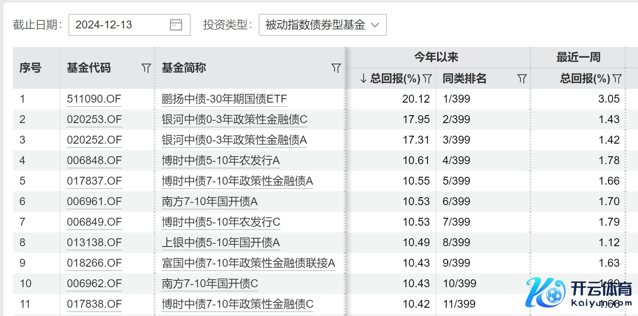Click the 今年以来 group header

pyautogui.click(x=436, y=57)
